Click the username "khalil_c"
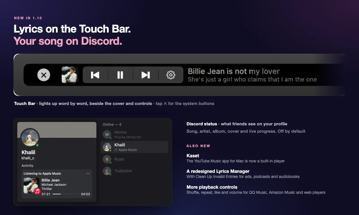Viewport: 359px width, 215px height. pyautogui.click(x=28, y=158)
